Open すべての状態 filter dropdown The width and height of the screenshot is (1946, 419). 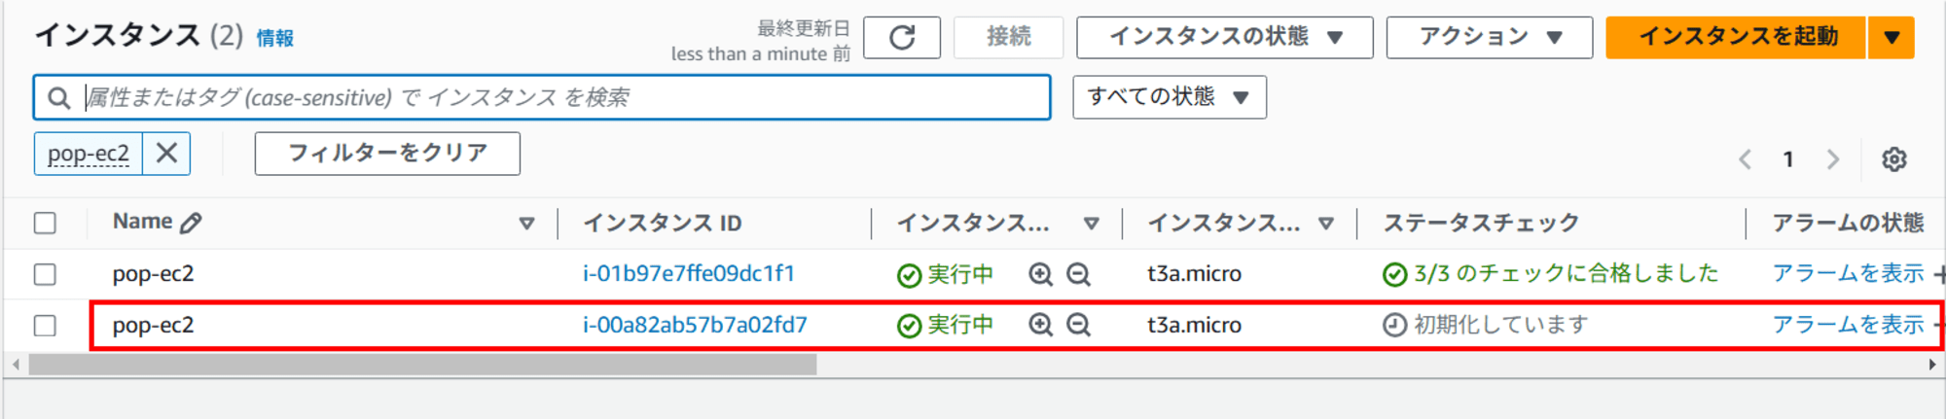point(1170,97)
